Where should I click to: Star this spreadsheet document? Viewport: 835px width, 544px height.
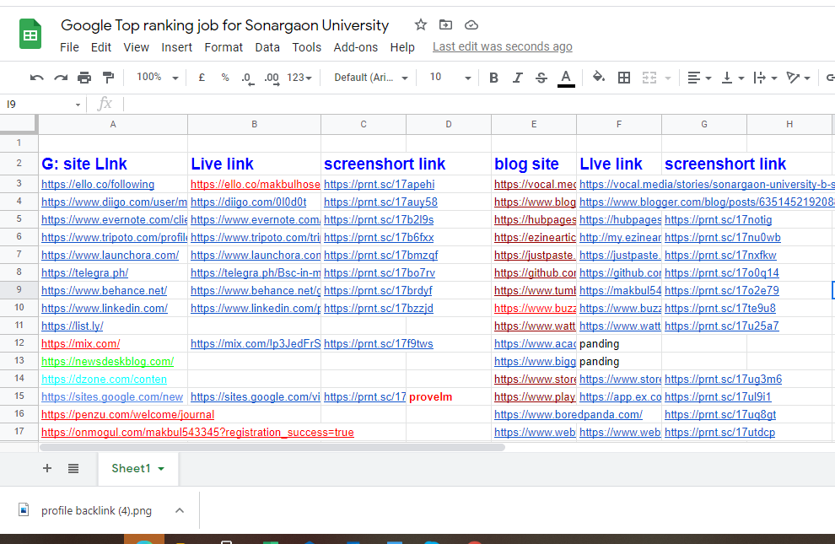click(x=421, y=25)
